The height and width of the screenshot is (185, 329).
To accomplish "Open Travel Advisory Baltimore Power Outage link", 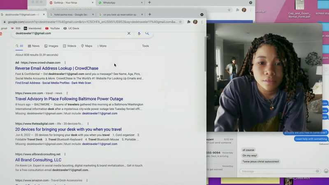I will tap(69, 99).
